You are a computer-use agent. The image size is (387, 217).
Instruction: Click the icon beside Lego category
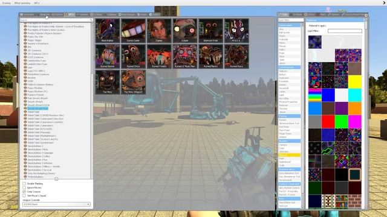click(25, 67)
